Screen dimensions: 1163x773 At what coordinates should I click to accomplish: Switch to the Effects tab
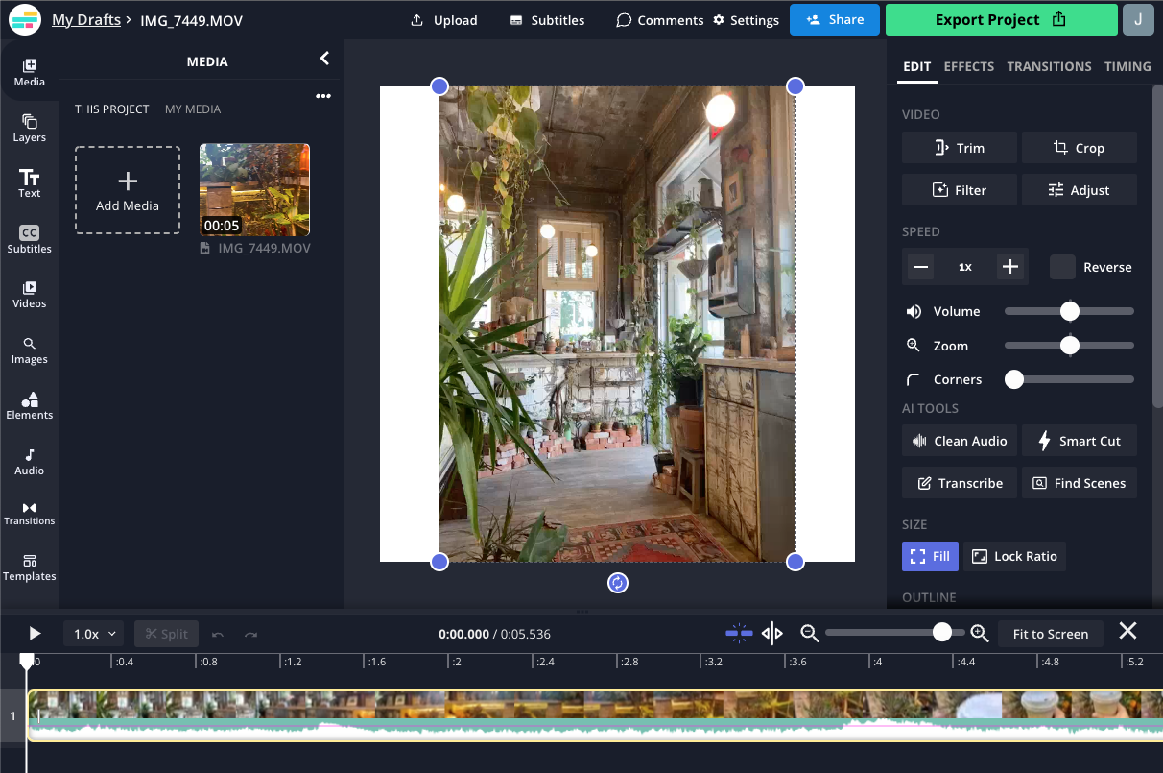point(968,66)
